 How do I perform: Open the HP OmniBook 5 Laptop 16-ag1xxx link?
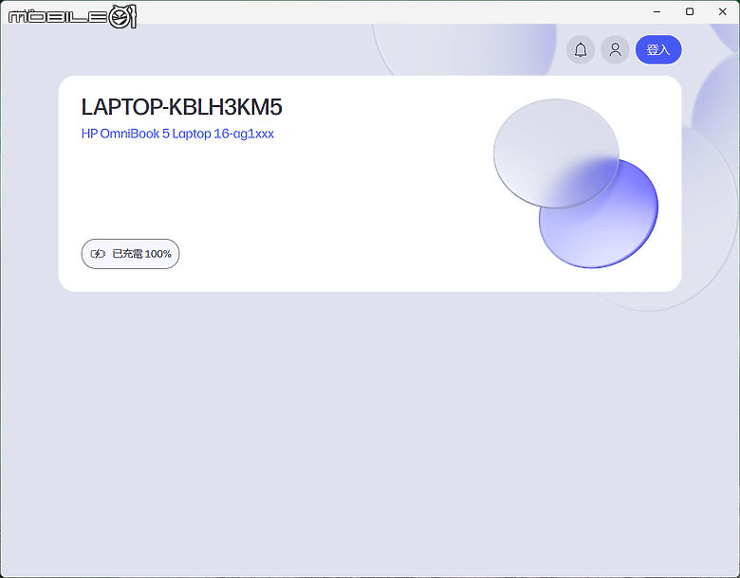pyautogui.click(x=177, y=134)
